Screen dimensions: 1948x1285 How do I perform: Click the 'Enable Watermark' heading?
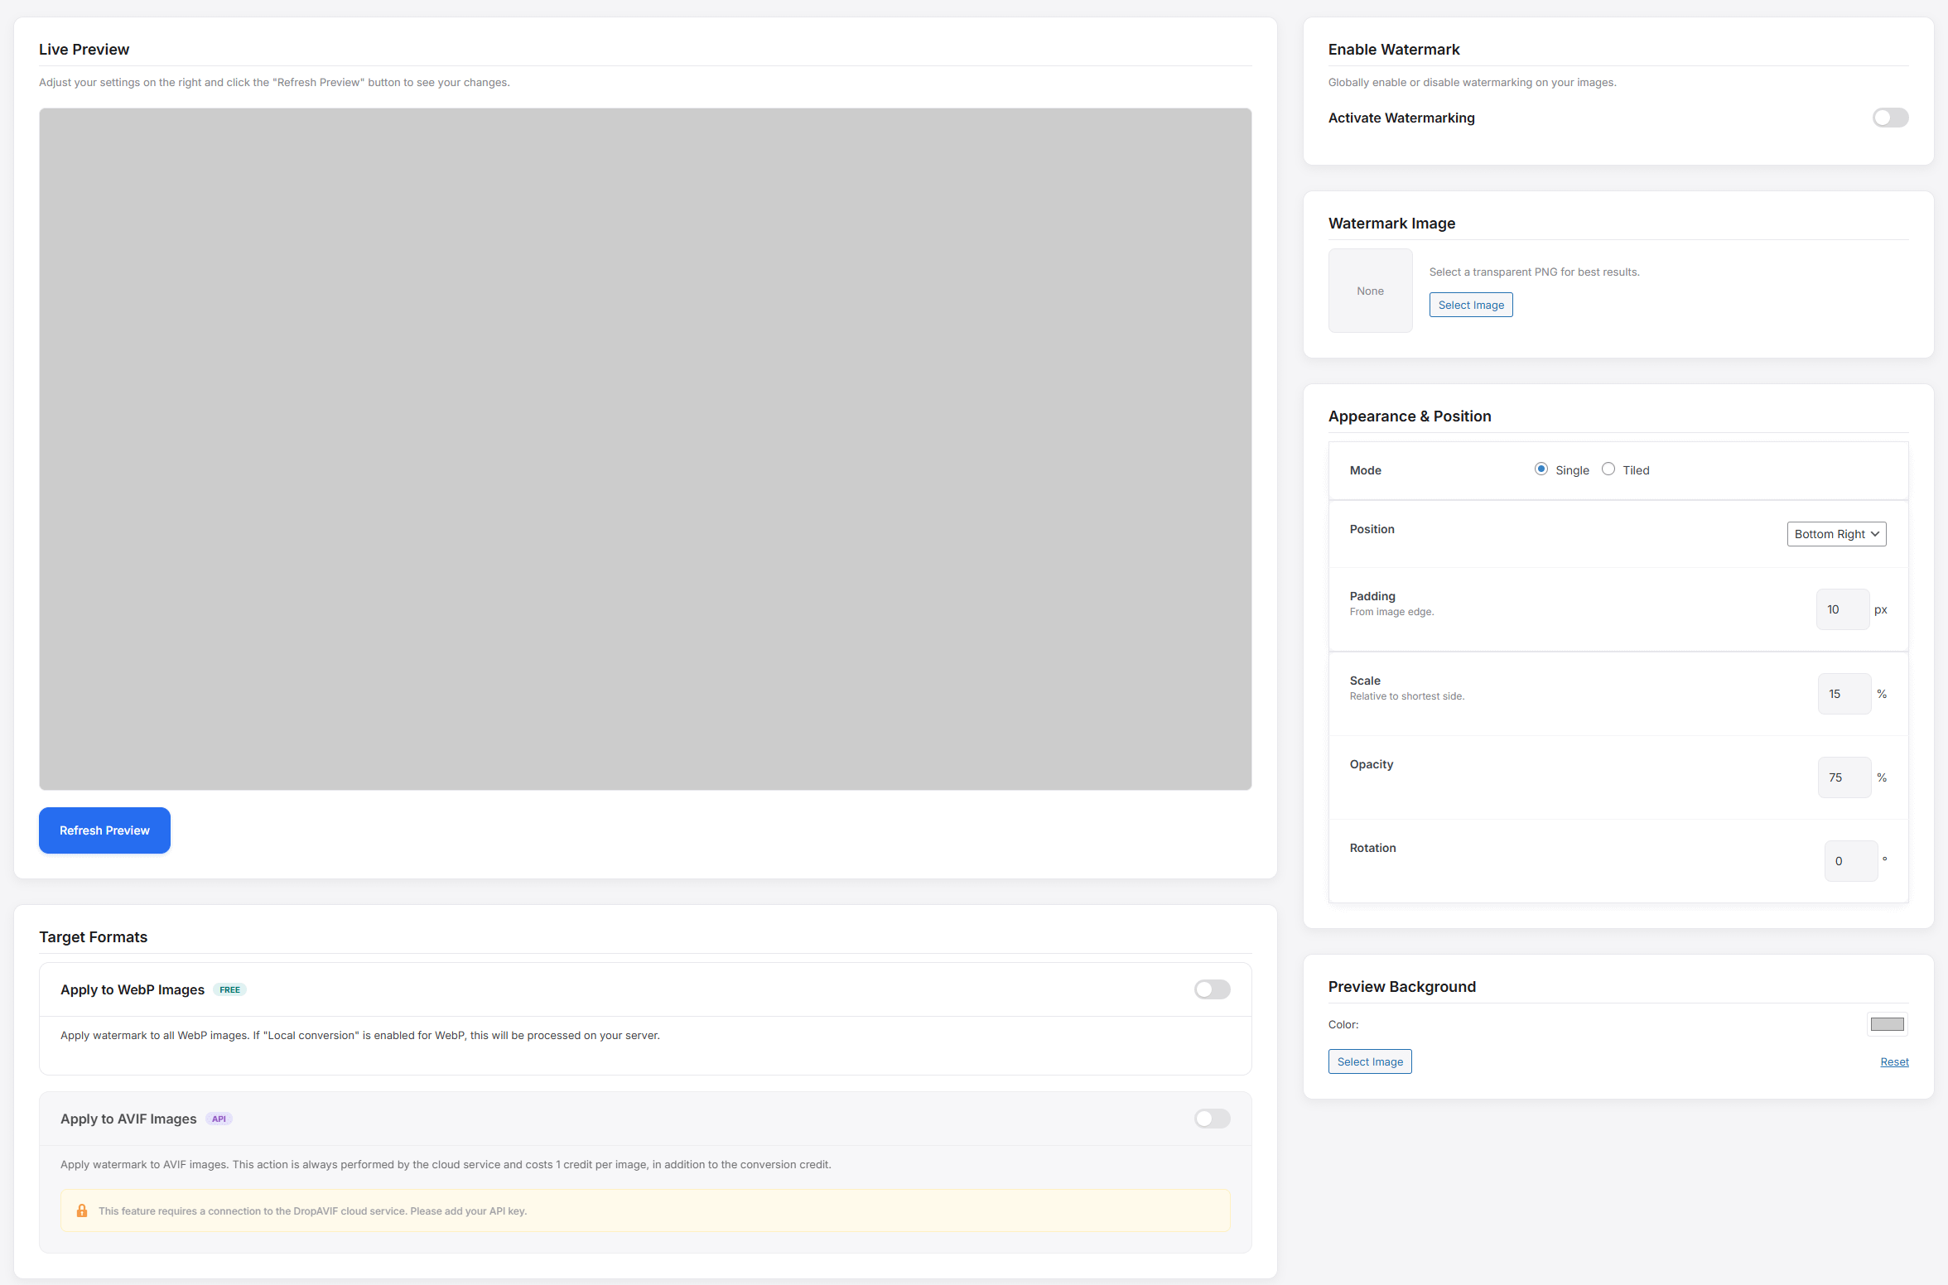(x=1394, y=50)
